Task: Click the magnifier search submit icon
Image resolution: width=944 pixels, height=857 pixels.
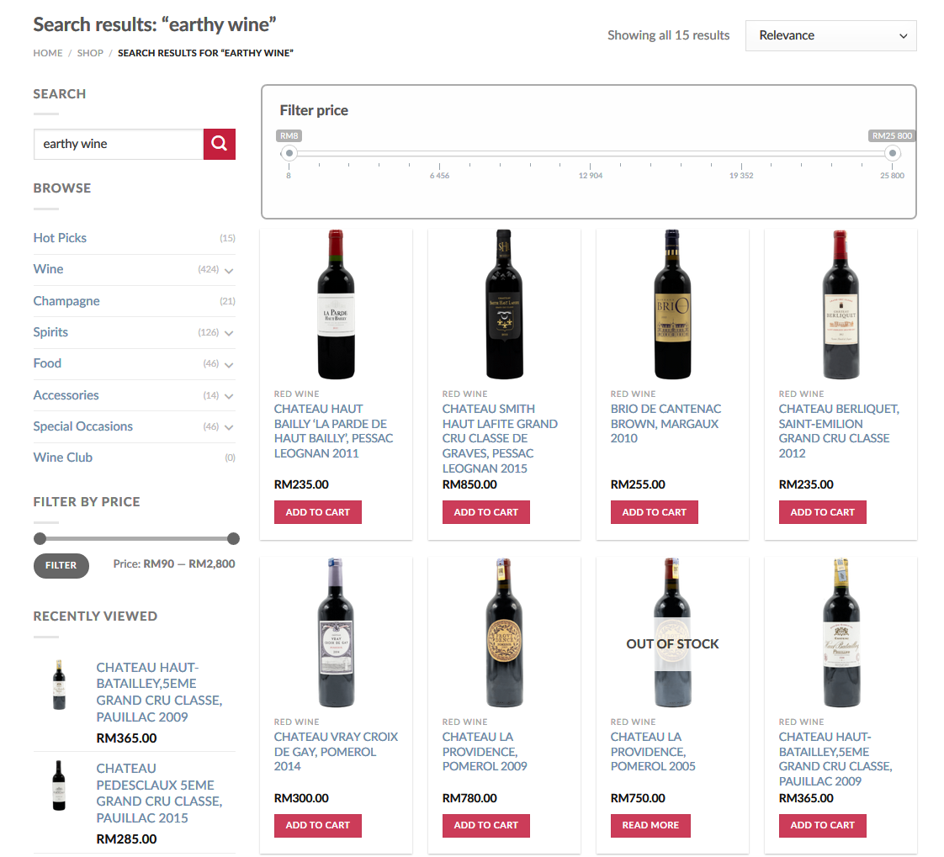Action: click(219, 144)
